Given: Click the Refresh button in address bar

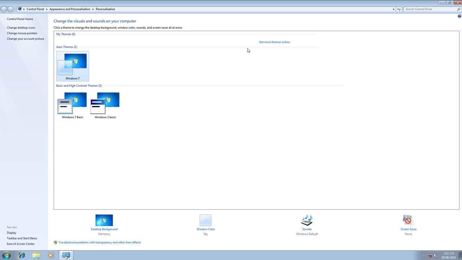Looking at the screenshot, I should pyautogui.click(x=399, y=9).
